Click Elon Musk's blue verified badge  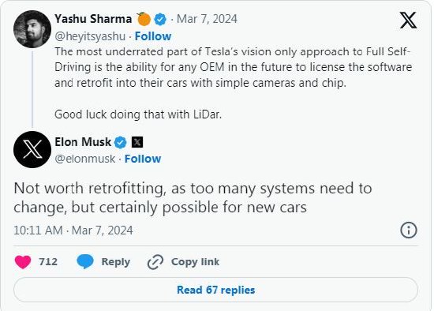click(x=121, y=142)
